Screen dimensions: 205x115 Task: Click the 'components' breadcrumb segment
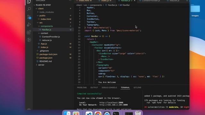pos(96,5)
